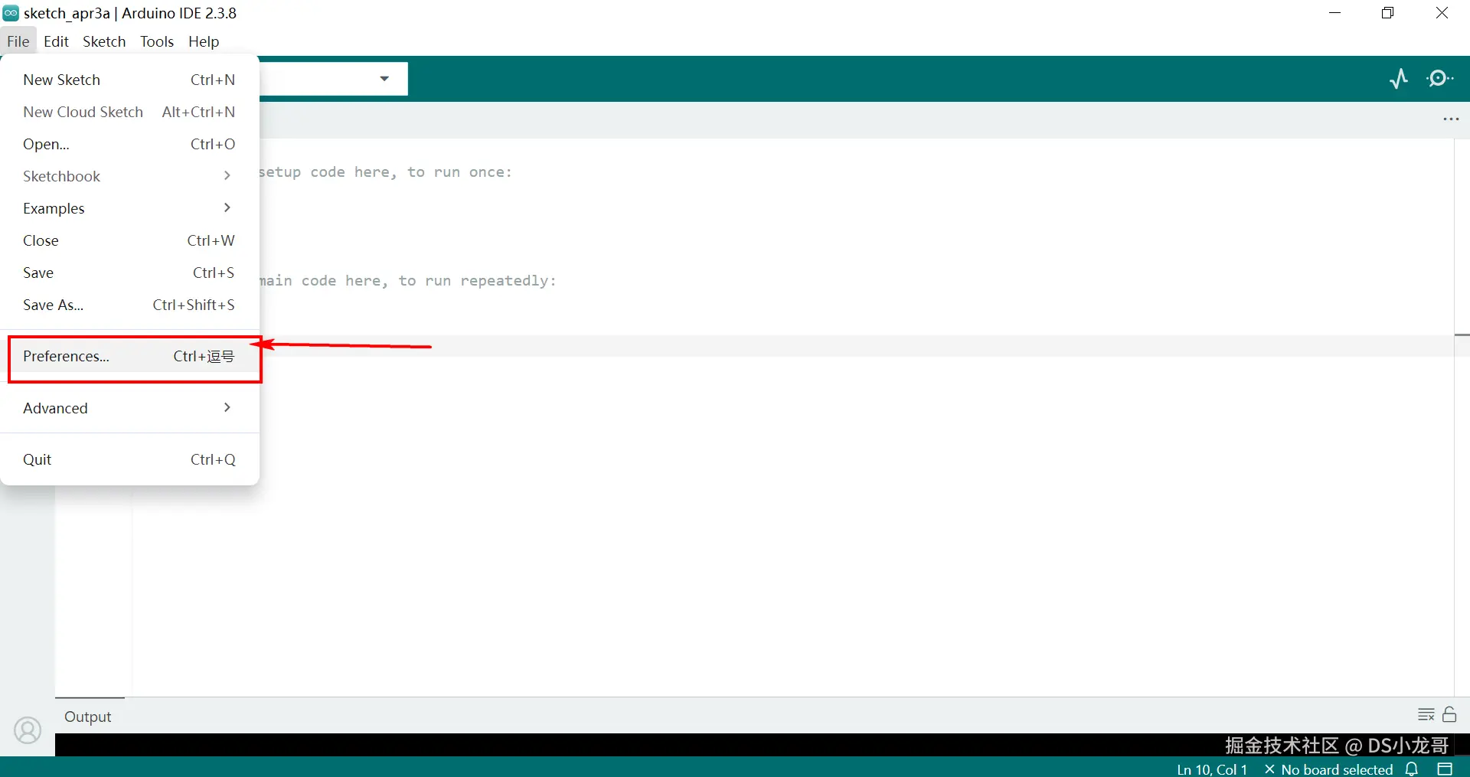
Task: Minimize the Arduino IDE window
Action: click(1335, 13)
